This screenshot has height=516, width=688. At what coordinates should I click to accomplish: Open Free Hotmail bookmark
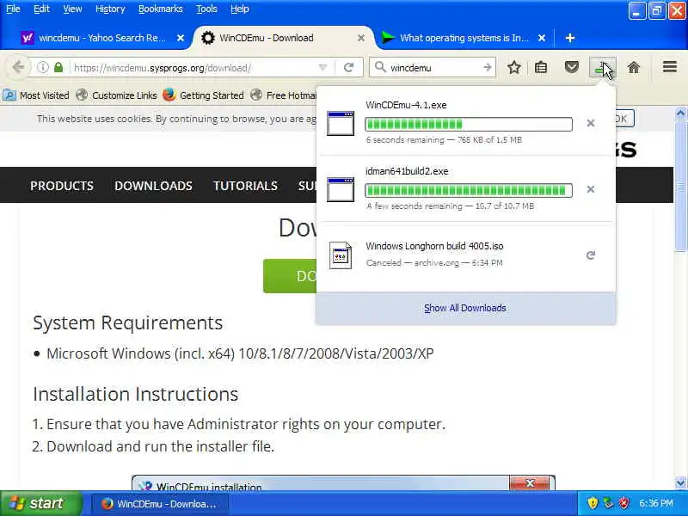tap(284, 95)
